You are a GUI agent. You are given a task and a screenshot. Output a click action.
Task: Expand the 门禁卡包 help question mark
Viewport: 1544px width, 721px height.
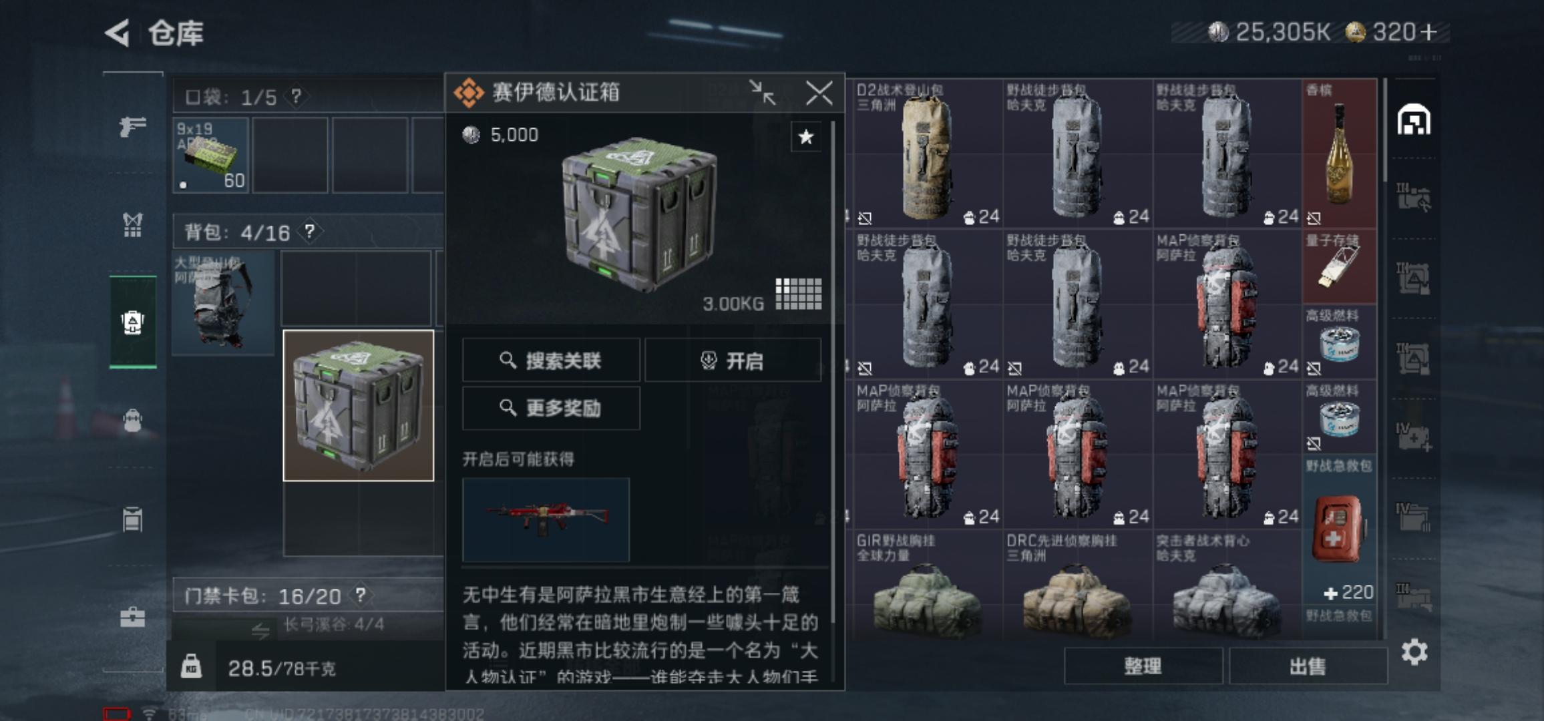(x=360, y=595)
